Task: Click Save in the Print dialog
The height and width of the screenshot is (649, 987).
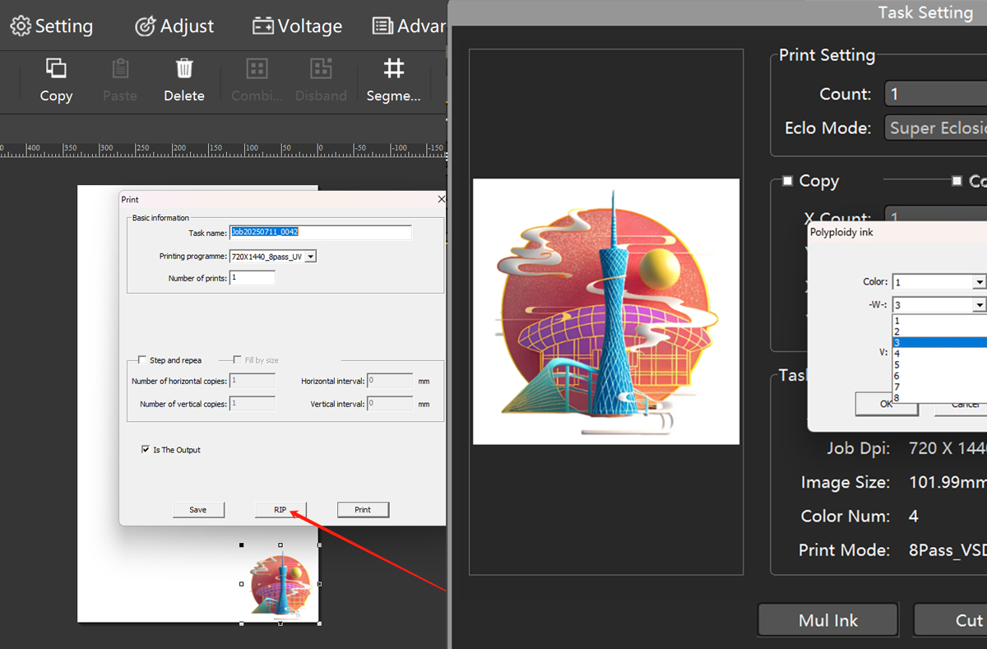Action: [x=198, y=510]
